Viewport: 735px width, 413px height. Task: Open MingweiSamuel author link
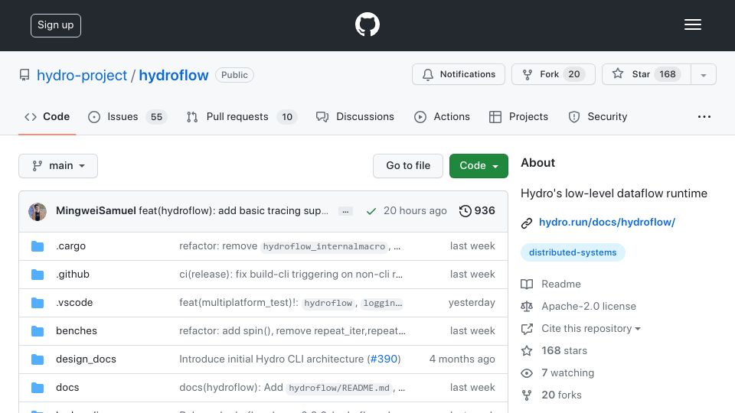pos(96,211)
